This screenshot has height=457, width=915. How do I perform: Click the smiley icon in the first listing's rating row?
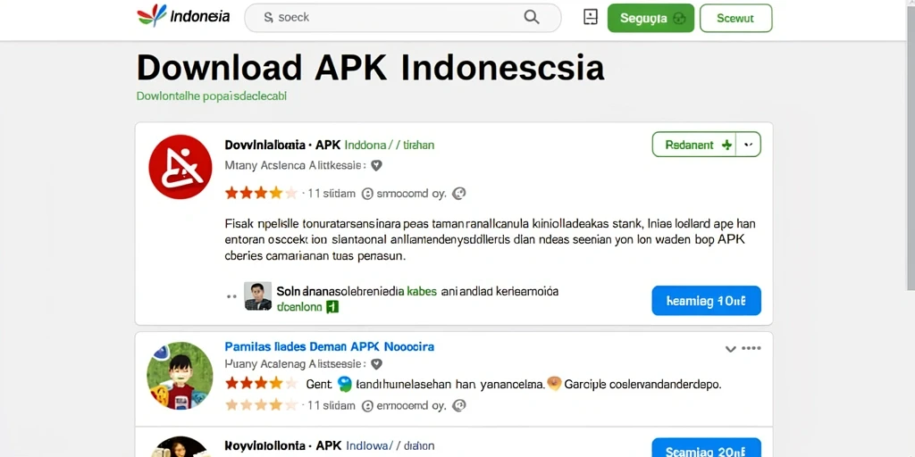pos(367,194)
